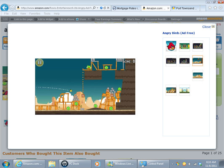Switch to the Port Townsend tab
The width and height of the screenshot is (224, 168).
tap(185, 8)
